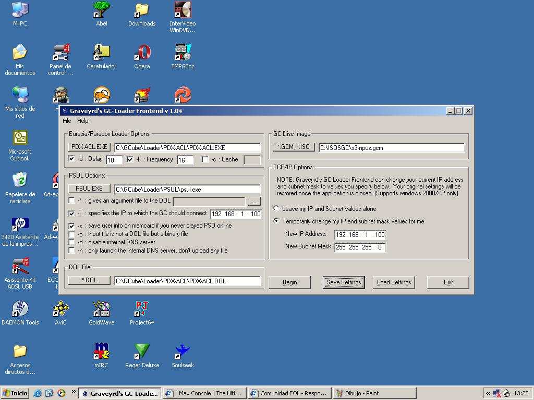534x400 pixels.
Task: Select Temporarily change my IP radio option
Action: click(x=276, y=221)
